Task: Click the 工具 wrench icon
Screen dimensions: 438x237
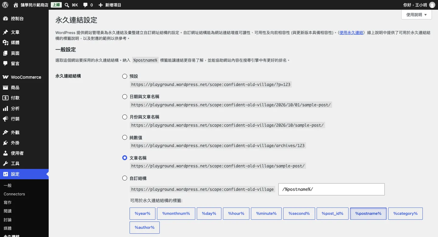Action: tap(5, 163)
